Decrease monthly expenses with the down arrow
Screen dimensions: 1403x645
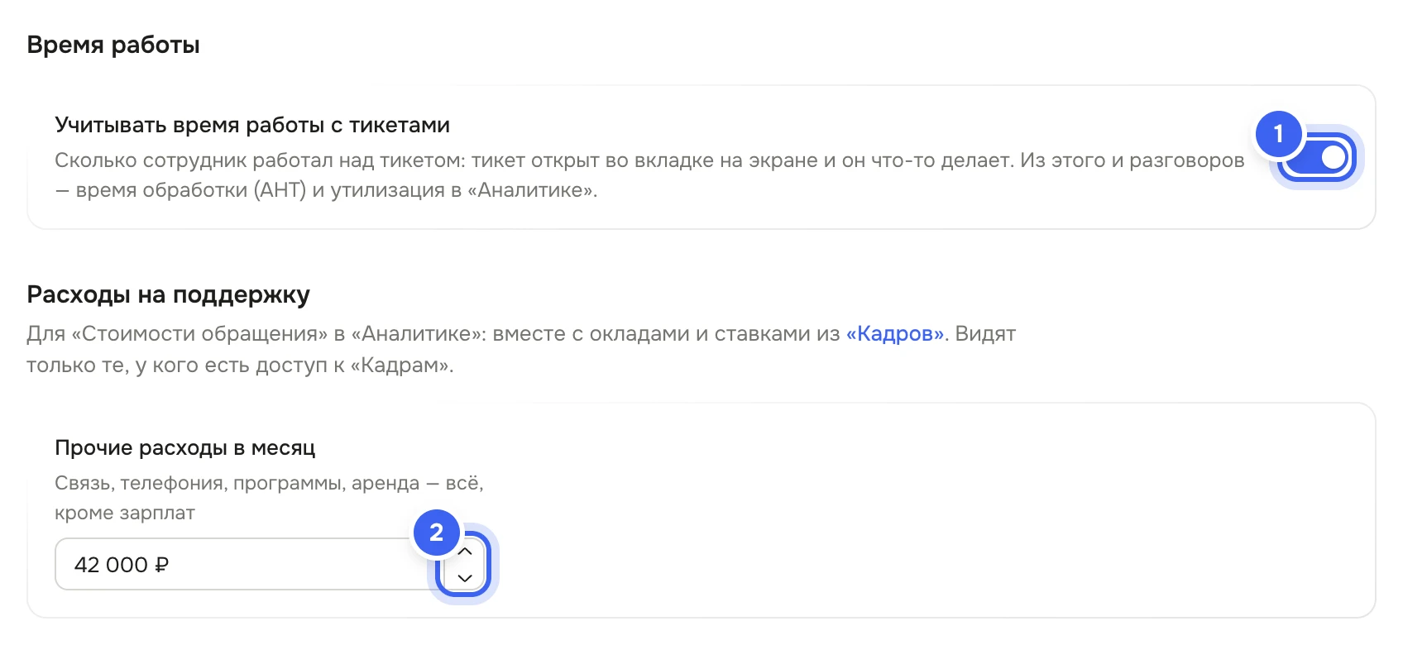click(465, 578)
